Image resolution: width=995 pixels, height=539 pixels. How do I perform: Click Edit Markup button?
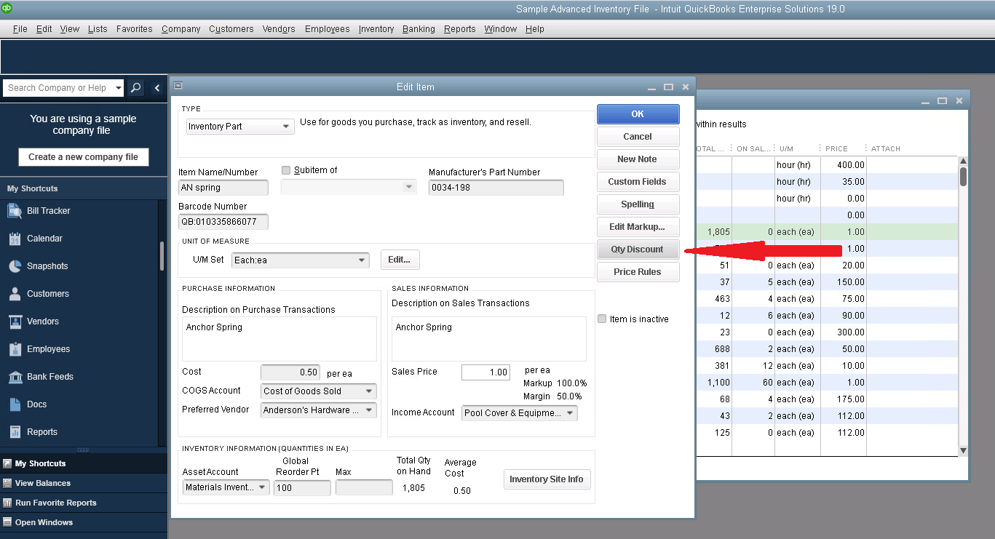(x=638, y=227)
